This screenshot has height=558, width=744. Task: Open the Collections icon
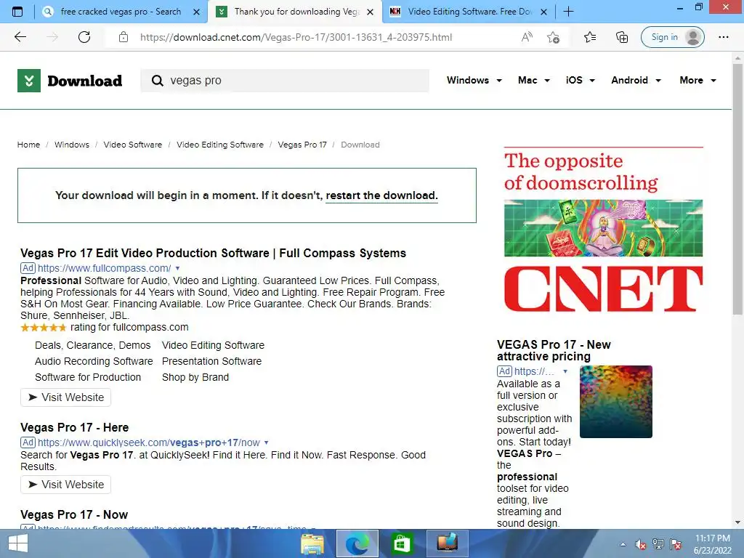click(622, 37)
